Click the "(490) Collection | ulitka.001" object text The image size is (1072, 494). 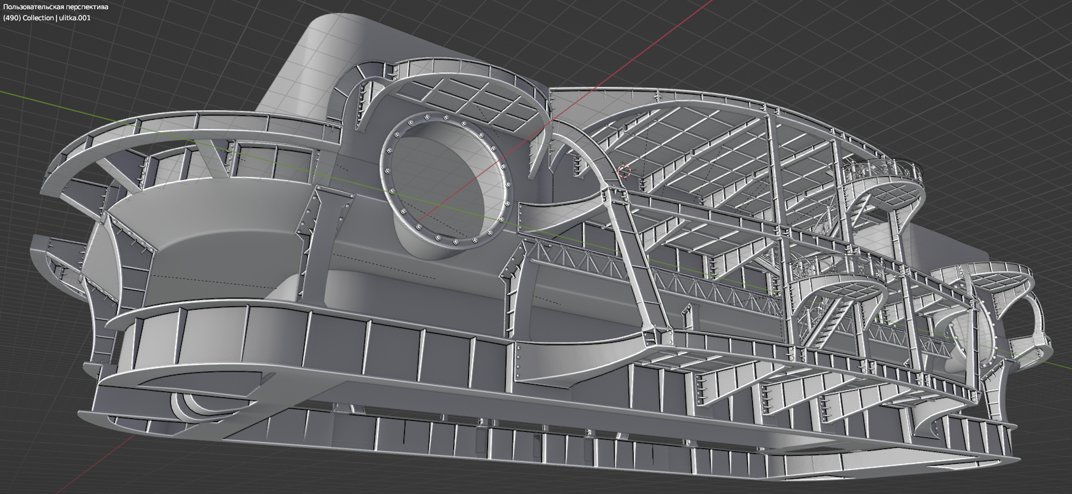47,18
